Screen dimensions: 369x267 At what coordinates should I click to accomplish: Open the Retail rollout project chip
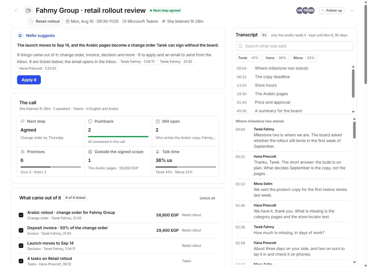pyautogui.click(x=45, y=21)
